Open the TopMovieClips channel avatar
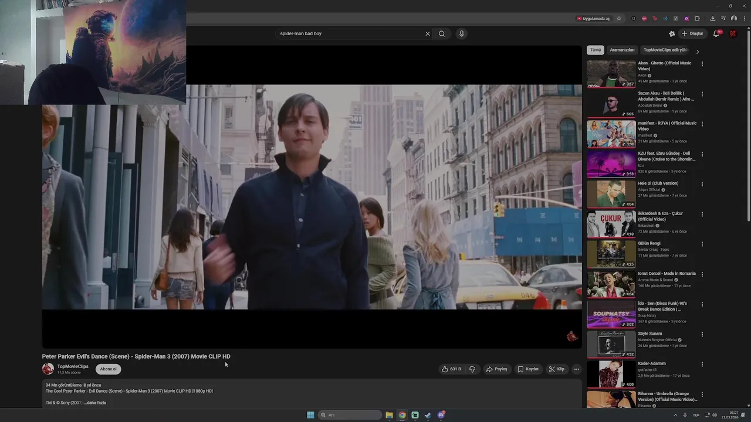The width and height of the screenshot is (751, 422). (x=48, y=369)
